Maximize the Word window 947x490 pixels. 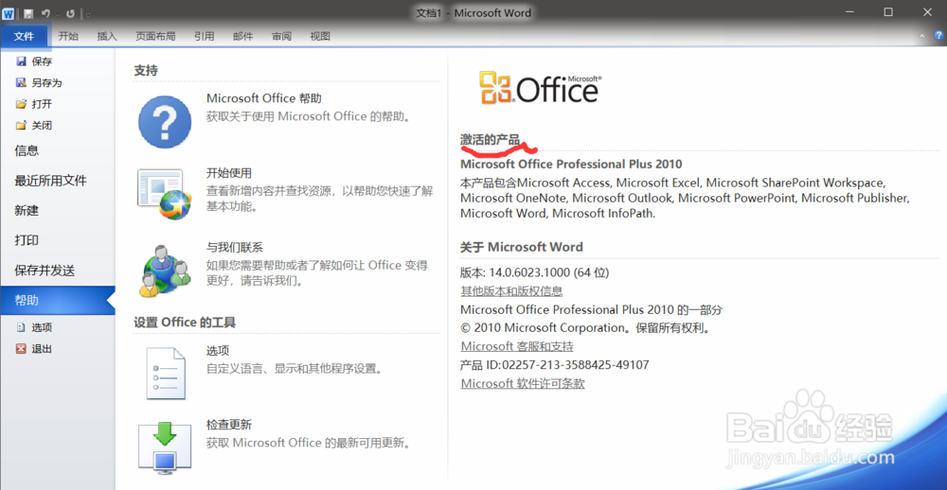(888, 12)
